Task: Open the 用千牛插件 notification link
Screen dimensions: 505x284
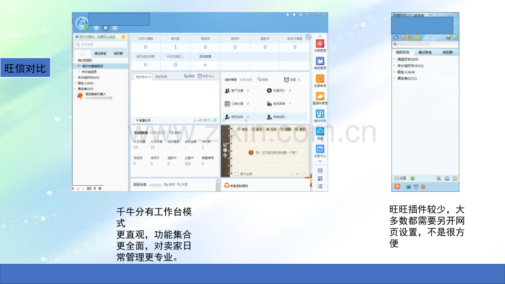Action: [x=97, y=37]
